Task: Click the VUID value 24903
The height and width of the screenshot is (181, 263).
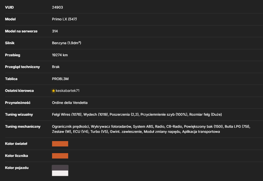Action: coord(57,7)
